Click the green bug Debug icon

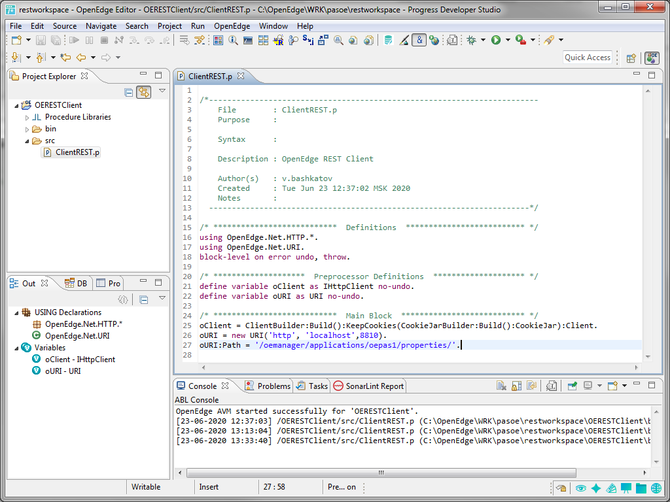472,40
